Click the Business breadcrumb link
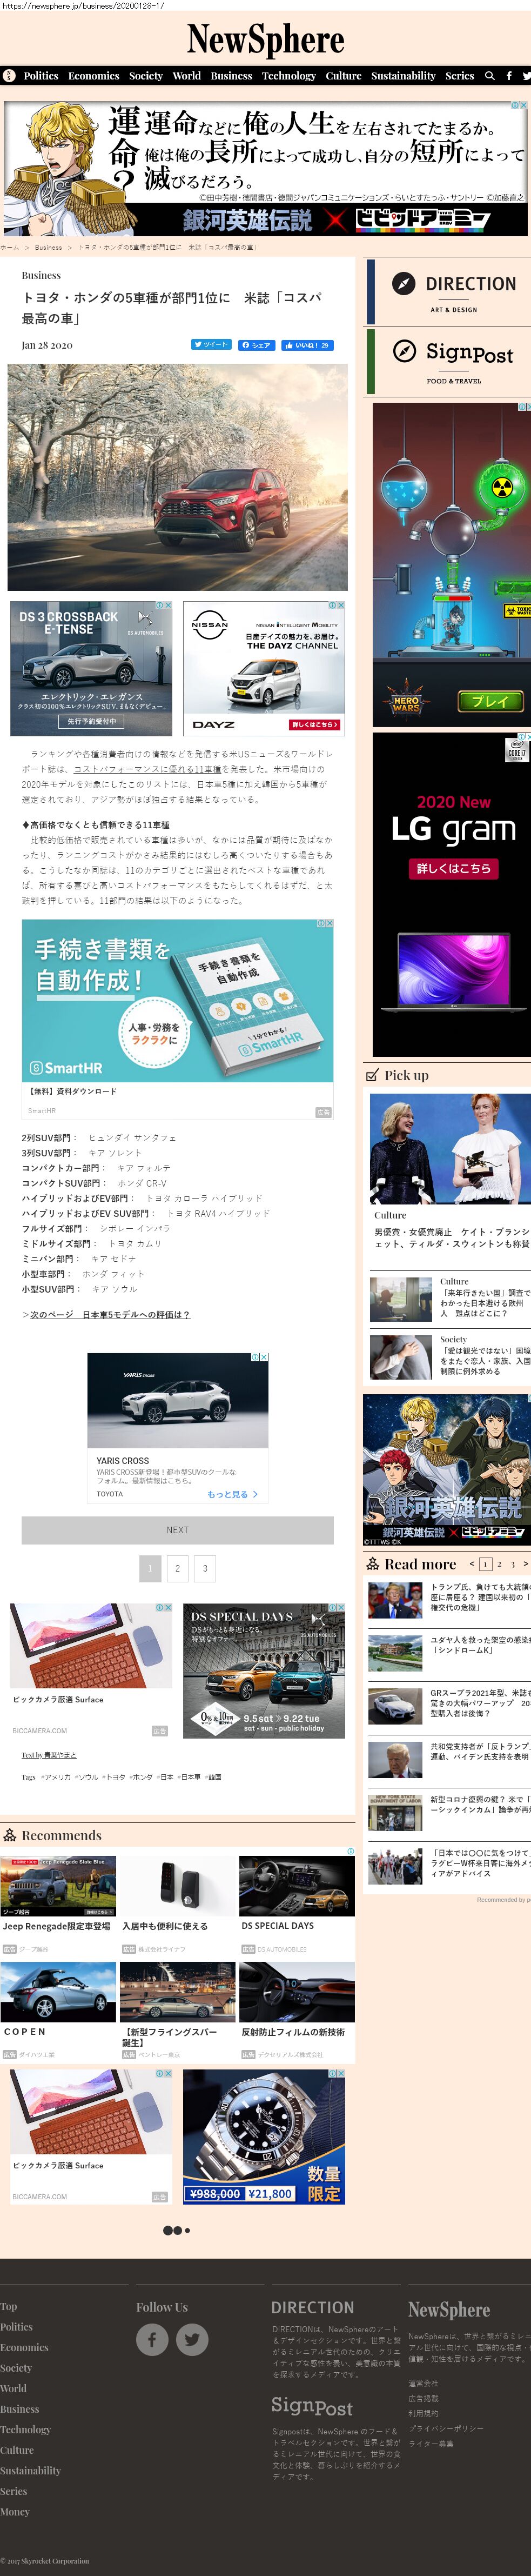Screen dimensions: 531x2576 point(48,247)
